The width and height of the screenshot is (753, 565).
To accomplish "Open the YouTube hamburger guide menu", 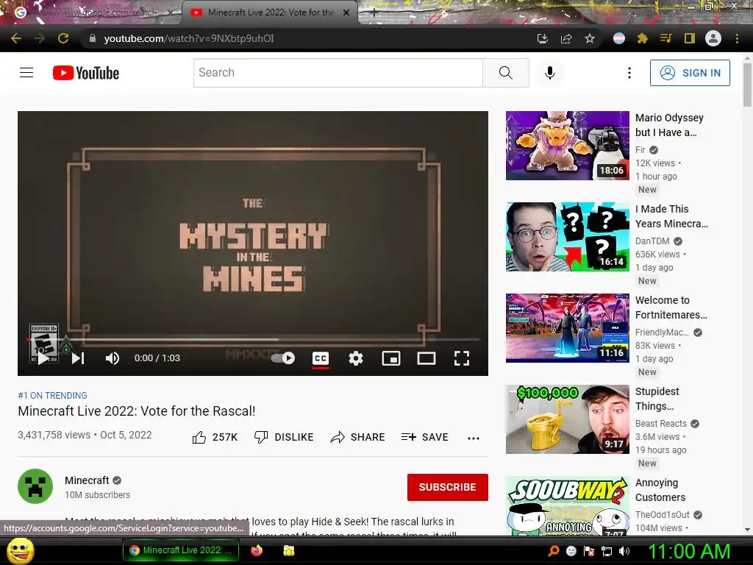I will [26, 73].
